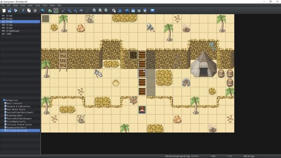Image resolution: width=281 pixels, height=158 pixels.
Task: Open the Tools menu
Action: click(45, 5)
